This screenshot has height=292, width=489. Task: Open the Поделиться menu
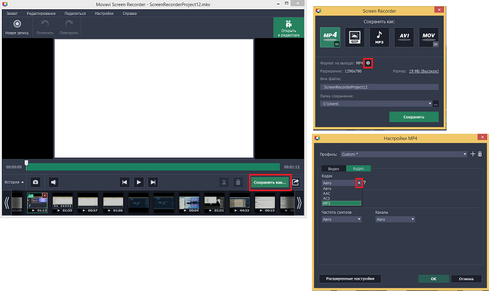tap(75, 14)
